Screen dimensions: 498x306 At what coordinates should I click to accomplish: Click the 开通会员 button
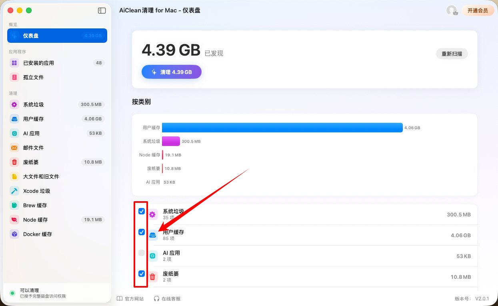478,10
